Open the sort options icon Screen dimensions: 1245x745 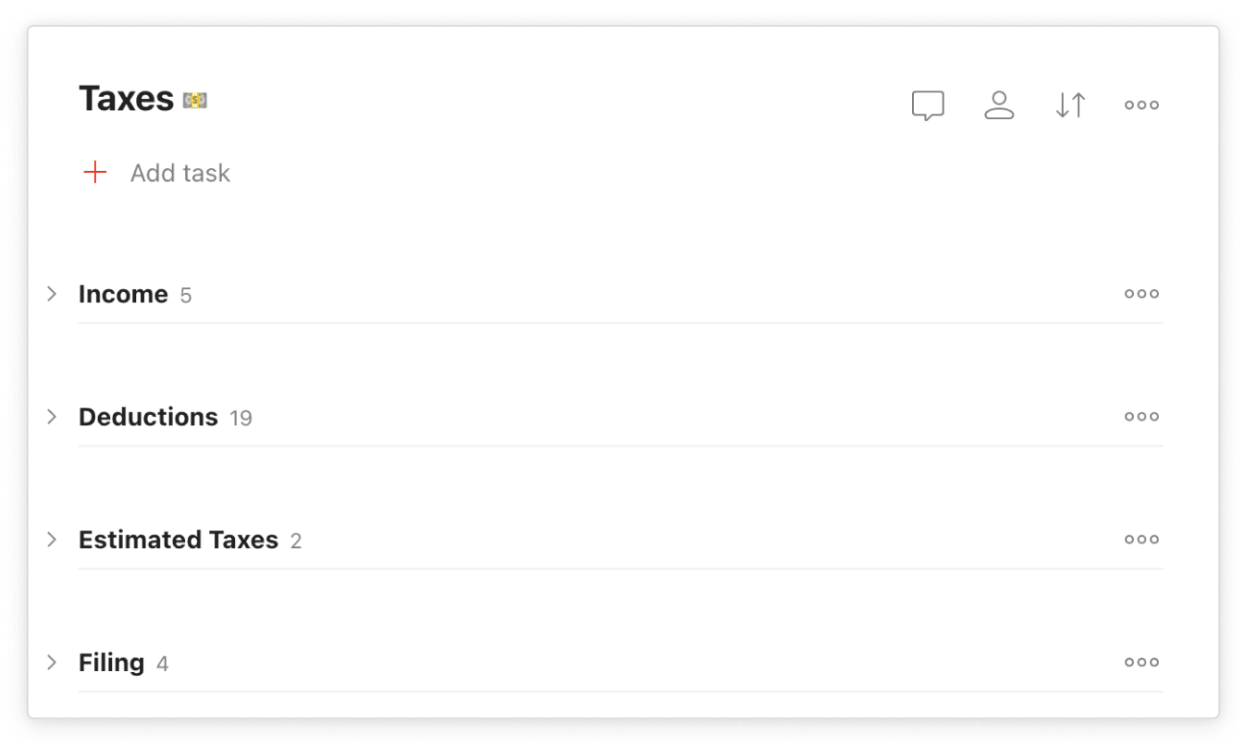pos(1070,104)
